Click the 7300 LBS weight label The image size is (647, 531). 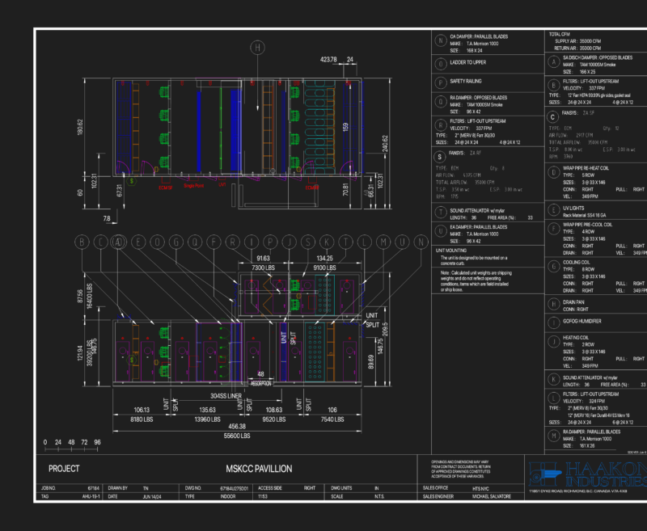tap(264, 268)
